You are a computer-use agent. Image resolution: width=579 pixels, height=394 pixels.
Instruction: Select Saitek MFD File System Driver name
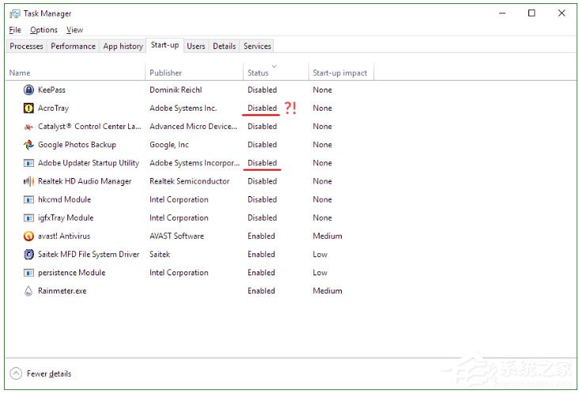tap(89, 255)
